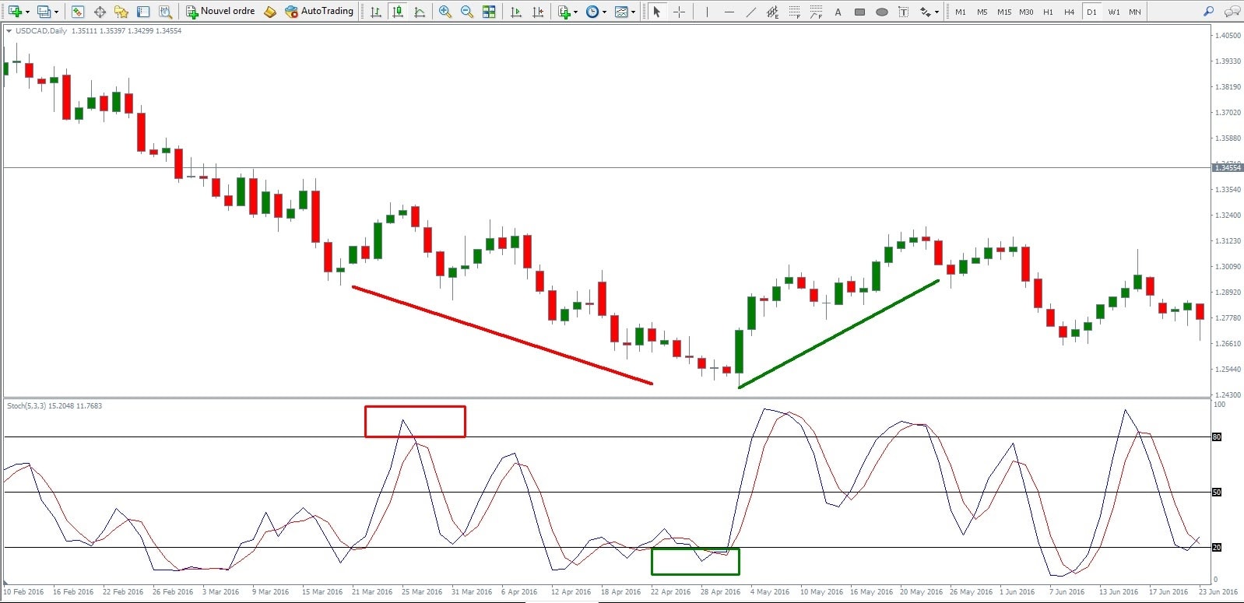Show the Market Watch window
This screenshot has width=1244, height=603.
point(78,12)
